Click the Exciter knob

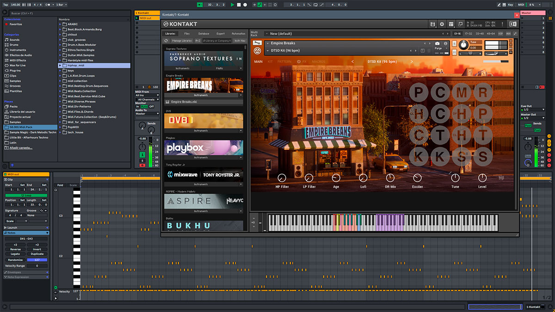(x=417, y=178)
